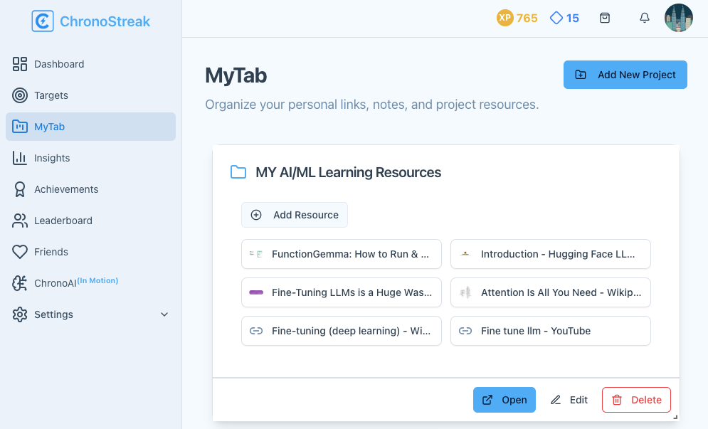This screenshot has width=708, height=429.
Task: Click the folder icon beside project title
Action: [238, 172]
